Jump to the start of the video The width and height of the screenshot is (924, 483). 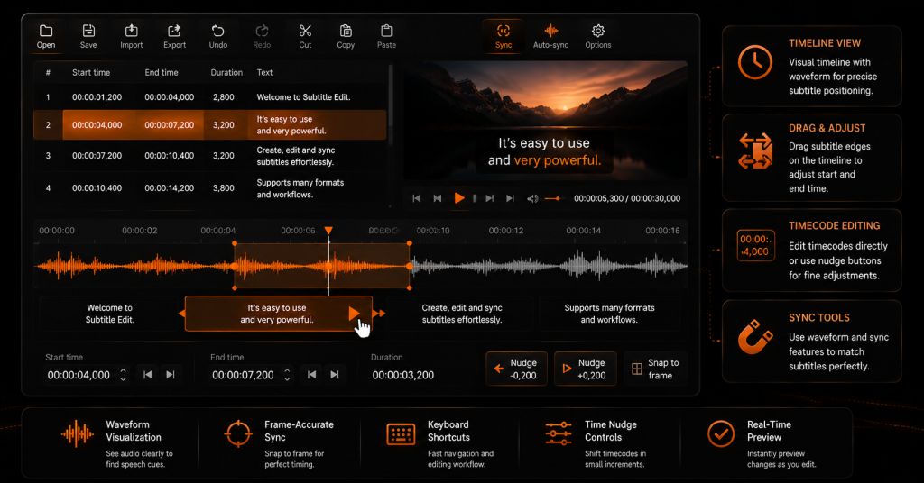pos(417,198)
